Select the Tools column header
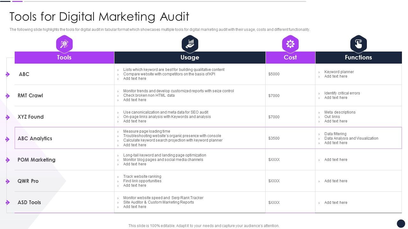The image size is (408, 229). [x=64, y=58]
